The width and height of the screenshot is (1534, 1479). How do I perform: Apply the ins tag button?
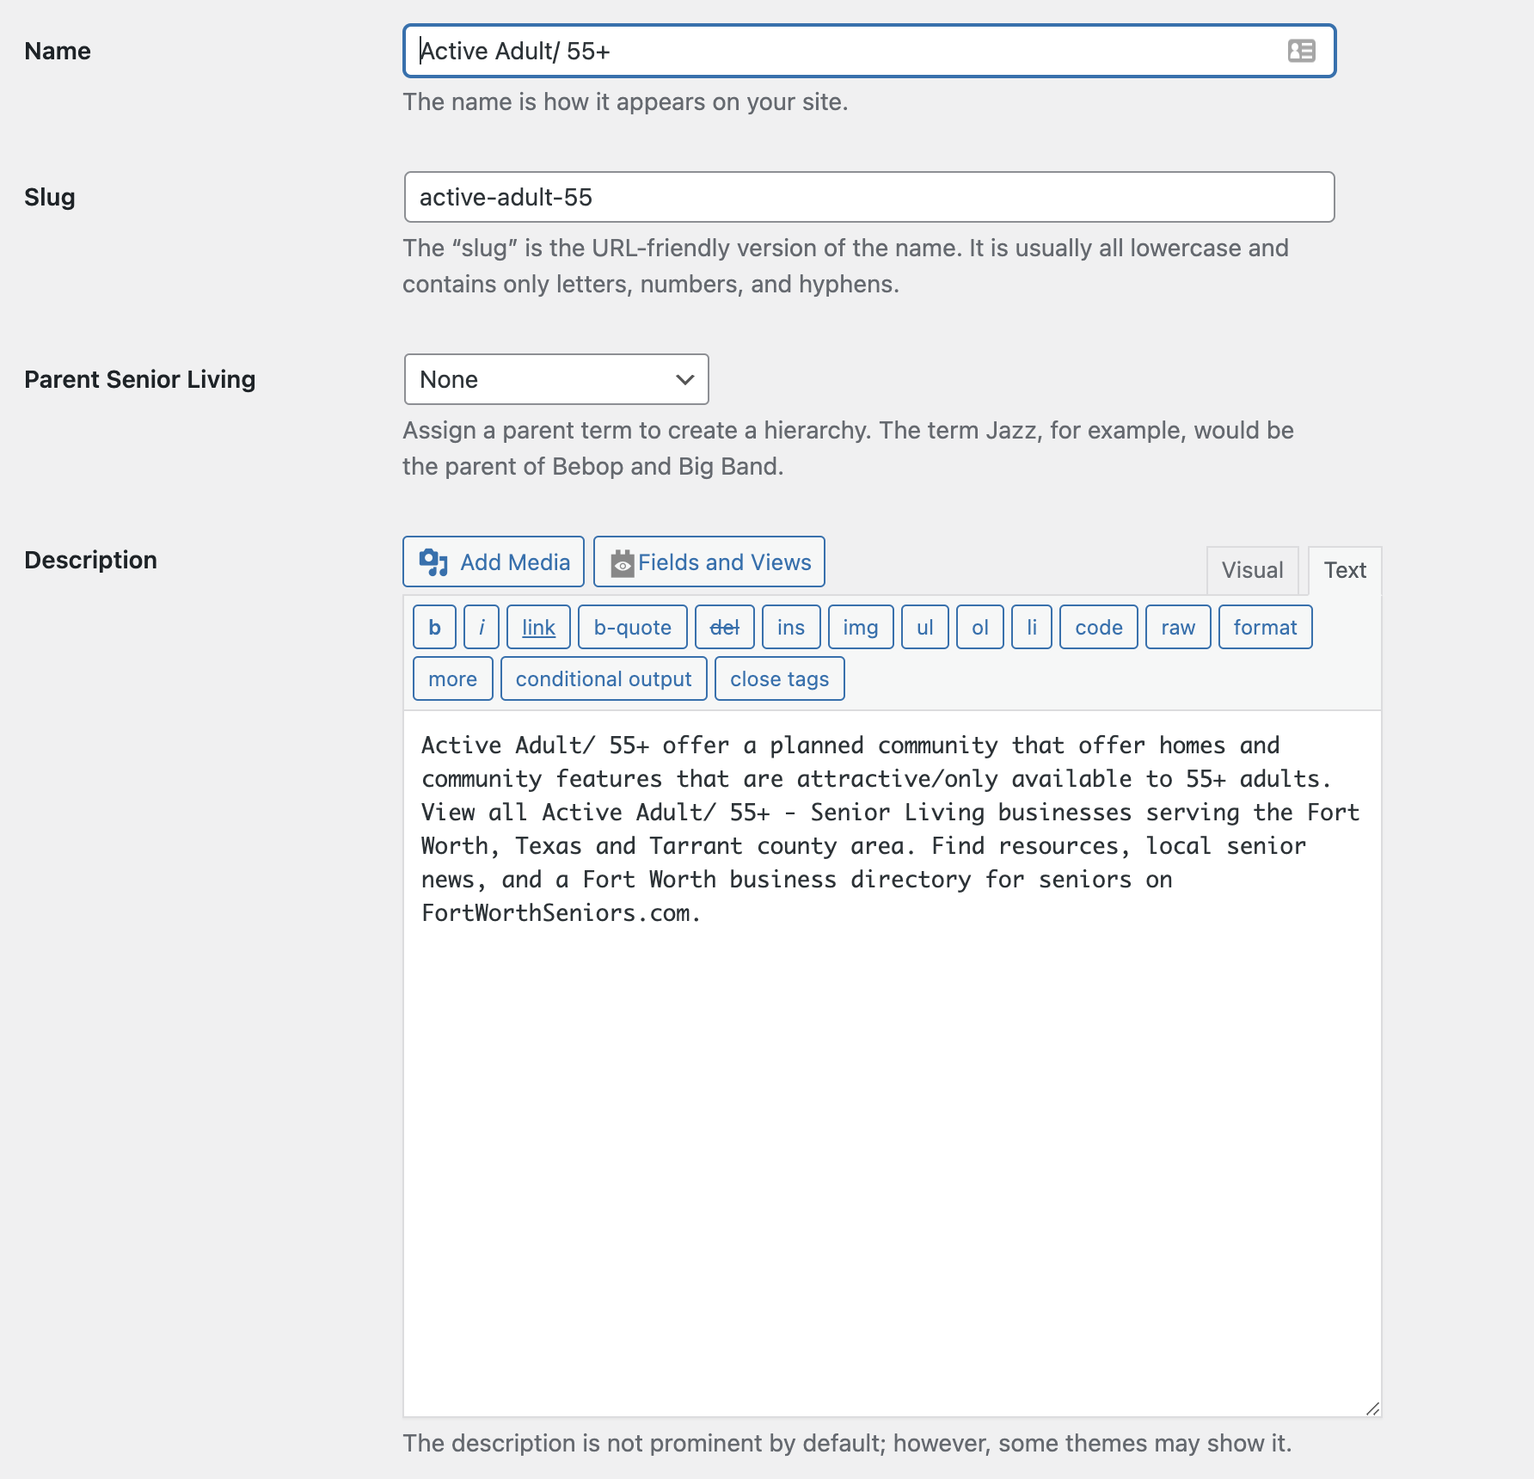point(791,627)
